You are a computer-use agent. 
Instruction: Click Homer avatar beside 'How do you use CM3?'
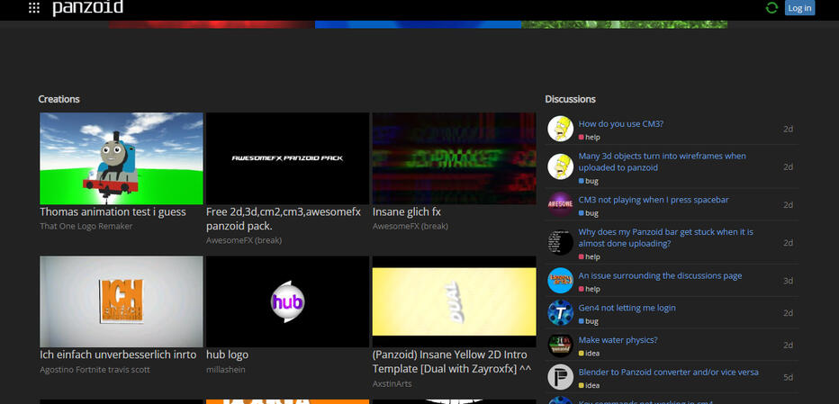[560, 129]
